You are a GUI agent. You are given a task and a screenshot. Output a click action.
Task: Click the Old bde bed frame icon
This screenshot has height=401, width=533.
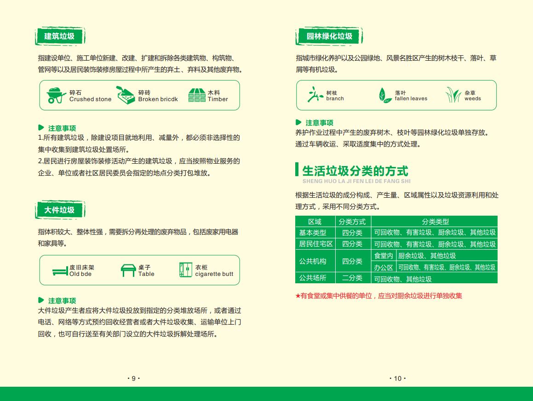coord(60,271)
